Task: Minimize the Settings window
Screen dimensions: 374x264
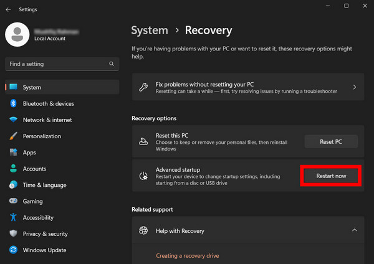Action: coord(328,6)
